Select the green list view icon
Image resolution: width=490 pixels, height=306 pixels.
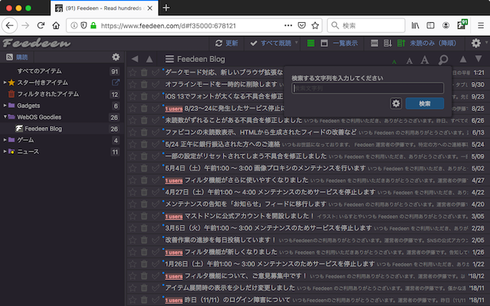point(311,43)
